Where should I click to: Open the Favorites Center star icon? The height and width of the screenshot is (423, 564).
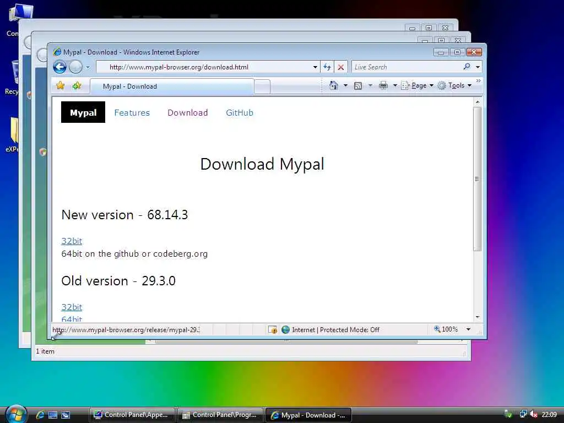pos(61,85)
